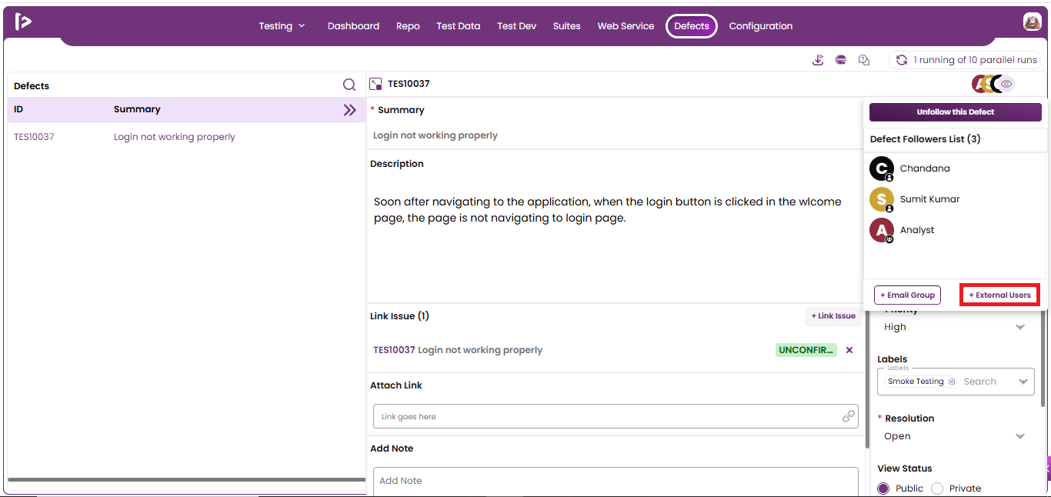Viewport: 1051px width, 497px height.
Task: Click the + Link Issue button
Action: pos(833,316)
